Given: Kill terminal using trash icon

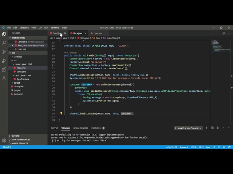Looking at the screenshot, I should click(x=218, y=128).
